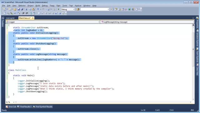Click inside the Find text field
This screenshot has height=113, width=200.
click(x=94, y=9)
